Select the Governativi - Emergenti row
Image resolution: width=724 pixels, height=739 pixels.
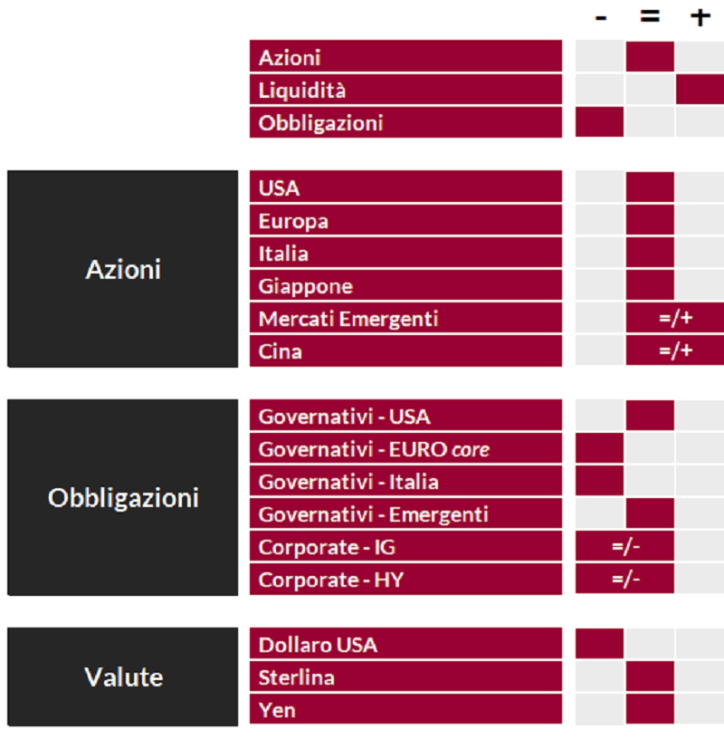(x=405, y=513)
